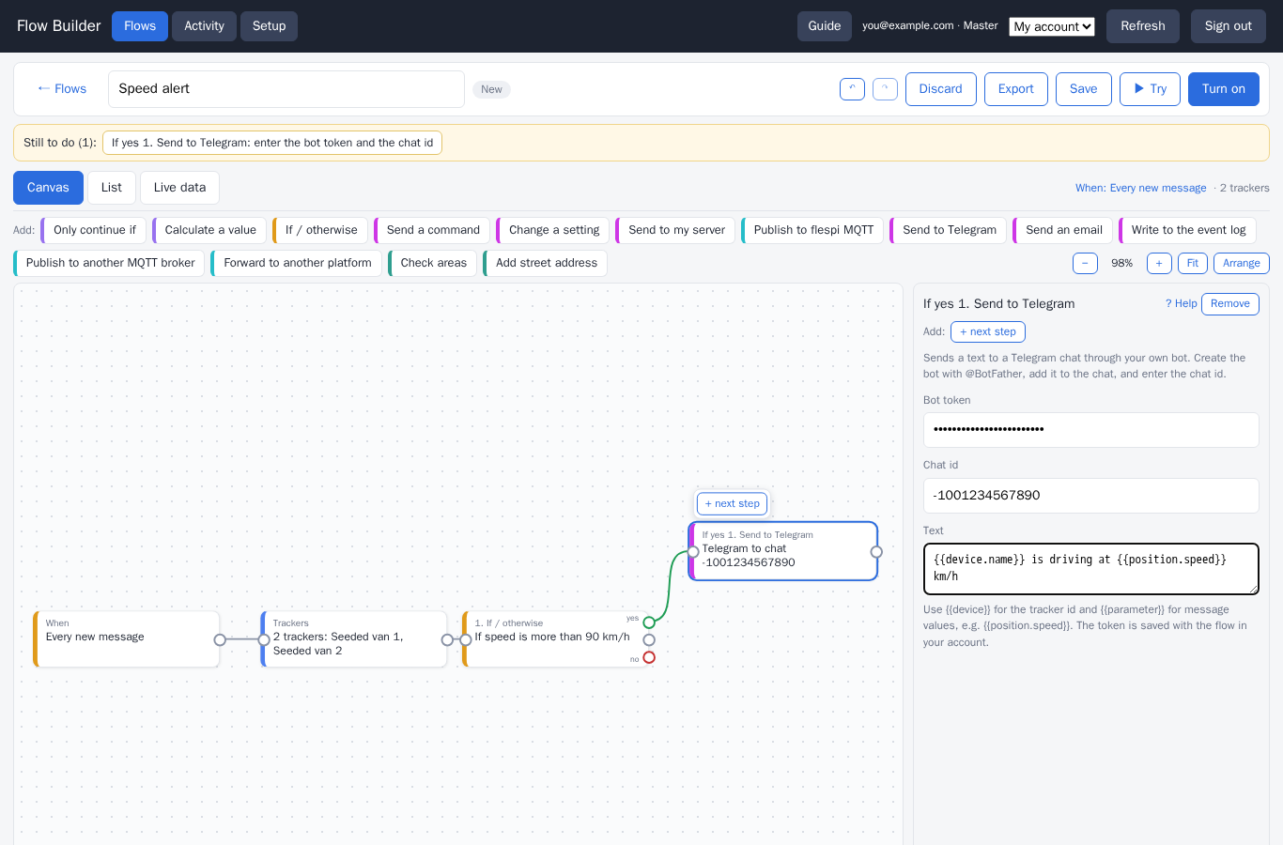Open When: Every new message link

click(x=1141, y=188)
